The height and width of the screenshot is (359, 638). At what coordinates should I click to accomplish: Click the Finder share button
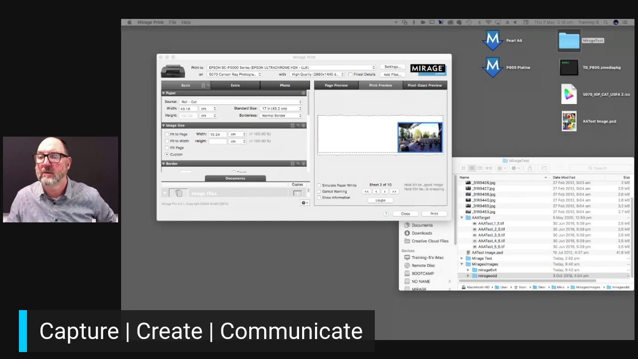pyautogui.click(x=530, y=168)
